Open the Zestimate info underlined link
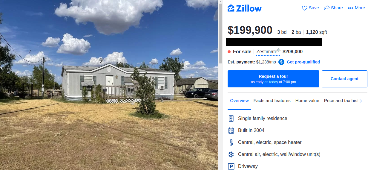This screenshot has width=368, height=170. [268, 51]
